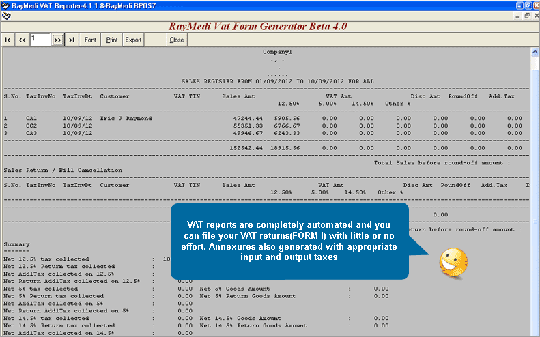
Task: Jump to the last report page
Action: click(x=72, y=40)
